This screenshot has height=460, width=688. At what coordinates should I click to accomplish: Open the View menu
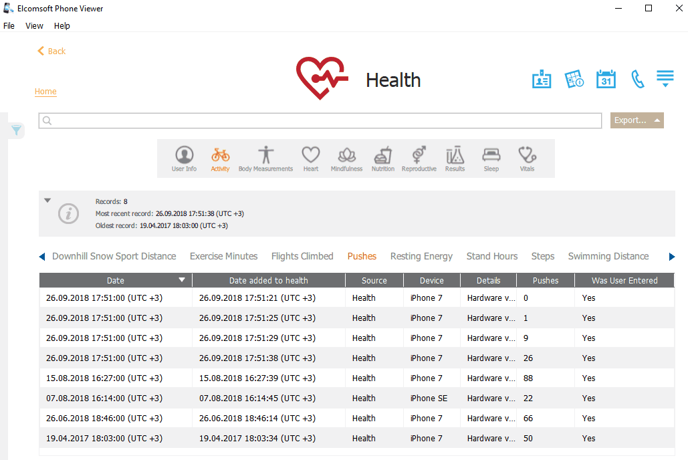point(34,26)
